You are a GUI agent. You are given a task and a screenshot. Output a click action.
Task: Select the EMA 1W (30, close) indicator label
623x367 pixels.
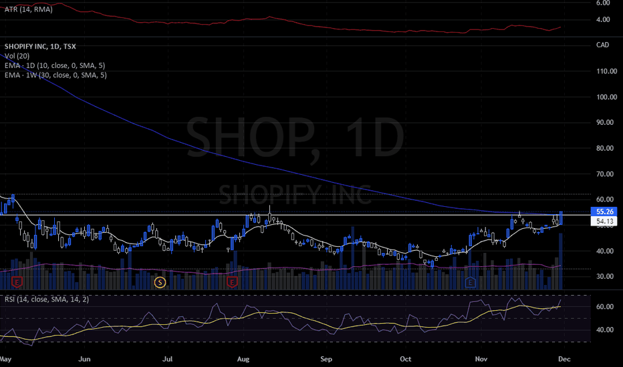55,75
